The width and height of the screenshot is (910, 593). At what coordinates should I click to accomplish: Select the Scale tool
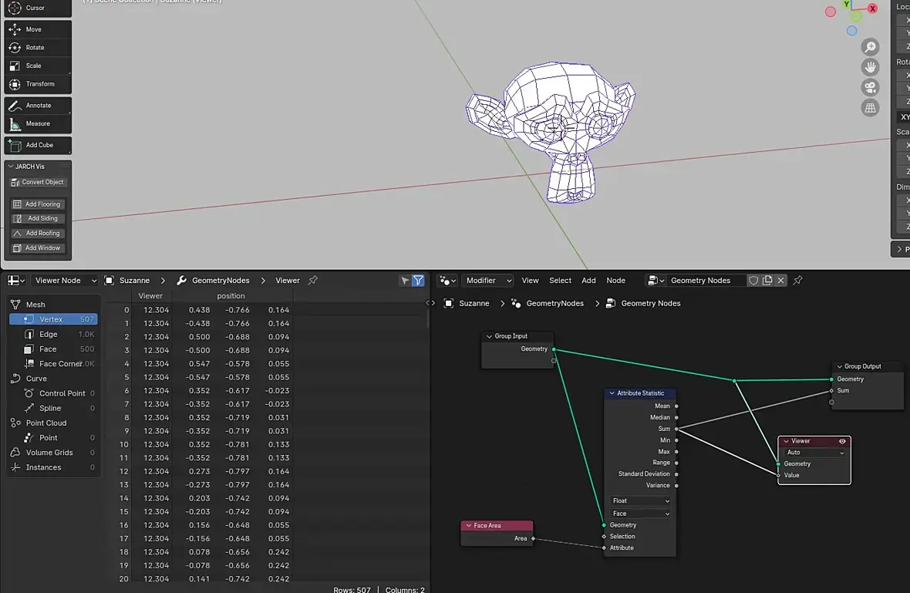(x=38, y=66)
